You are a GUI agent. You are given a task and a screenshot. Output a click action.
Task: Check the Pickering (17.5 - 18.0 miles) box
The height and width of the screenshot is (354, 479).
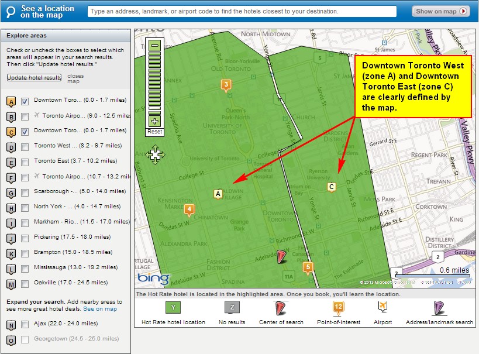(25, 239)
